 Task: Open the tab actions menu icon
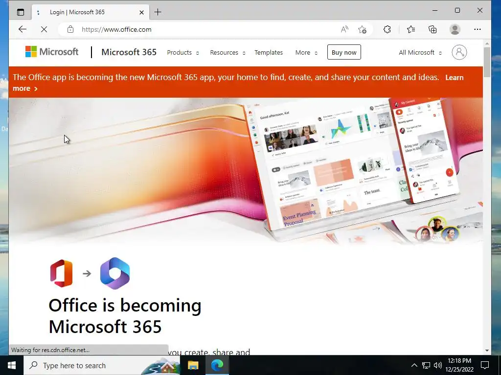pos(21,12)
